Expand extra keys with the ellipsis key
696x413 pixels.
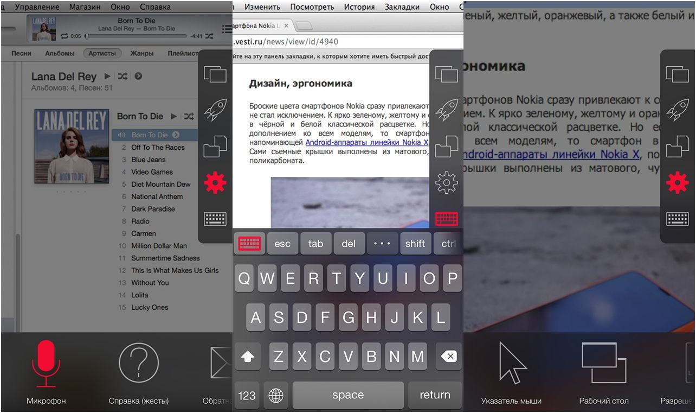pos(382,243)
